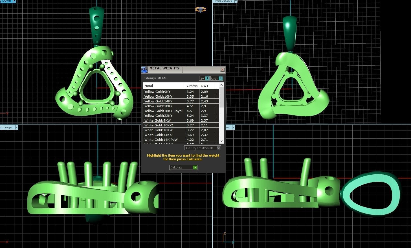
Task: Click the metal list scroll down arrow
Action: pyautogui.click(x=221, y=141)
